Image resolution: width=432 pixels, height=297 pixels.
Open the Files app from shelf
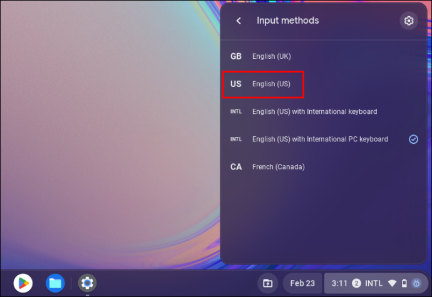[55, 283]
